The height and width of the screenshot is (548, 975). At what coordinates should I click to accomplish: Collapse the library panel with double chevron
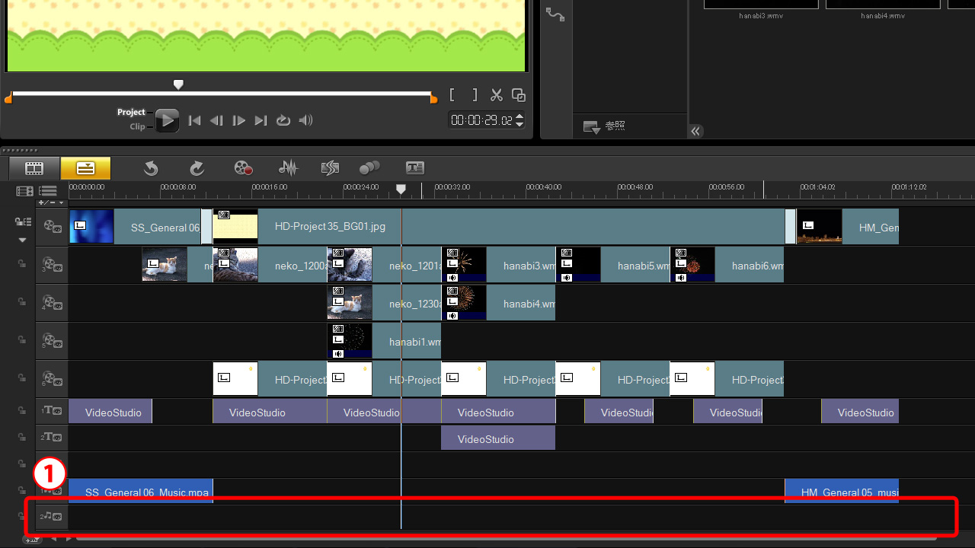coord(695,131)
